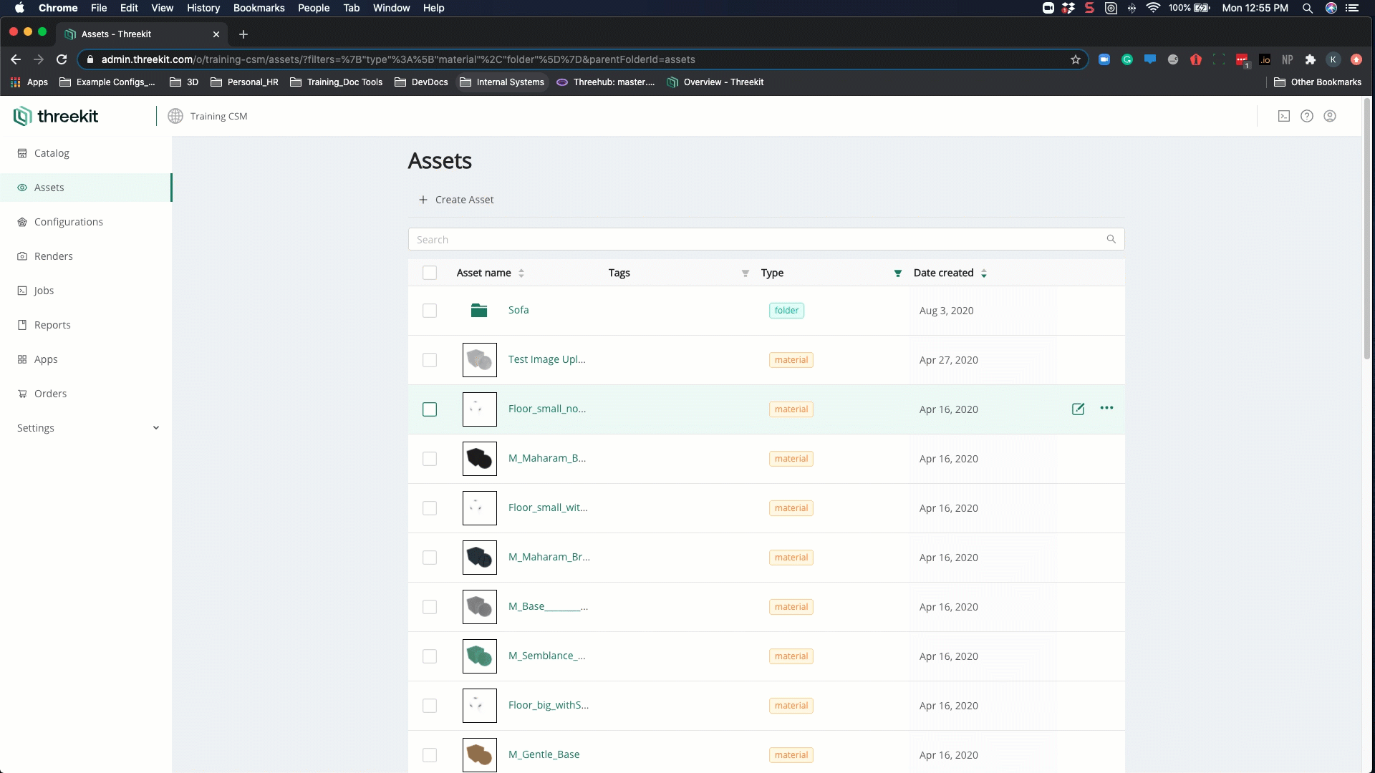Screen dimensions: 1375x773
Task: Click the edit icon on Floor_small_no row
Action: coord(1078,409)
